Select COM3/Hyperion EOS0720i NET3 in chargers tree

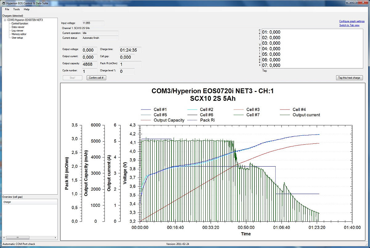tap(25, 20)
